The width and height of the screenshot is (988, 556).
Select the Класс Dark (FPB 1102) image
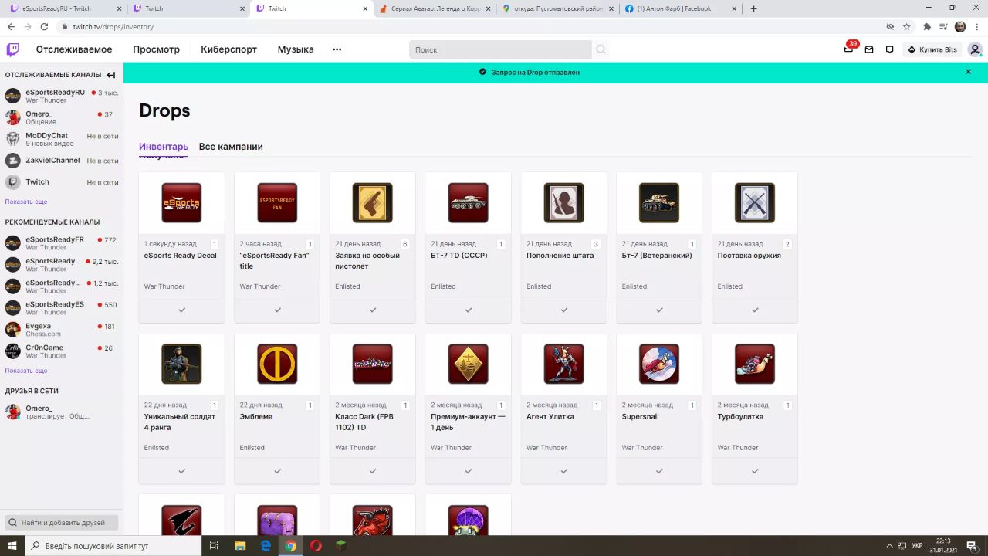click(x=373, y=364)
